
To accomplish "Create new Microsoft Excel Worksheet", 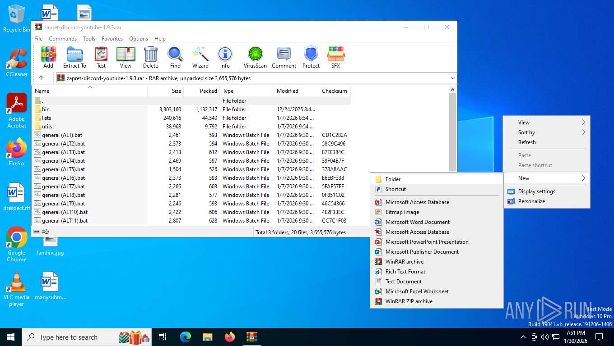I will [437, 291].
